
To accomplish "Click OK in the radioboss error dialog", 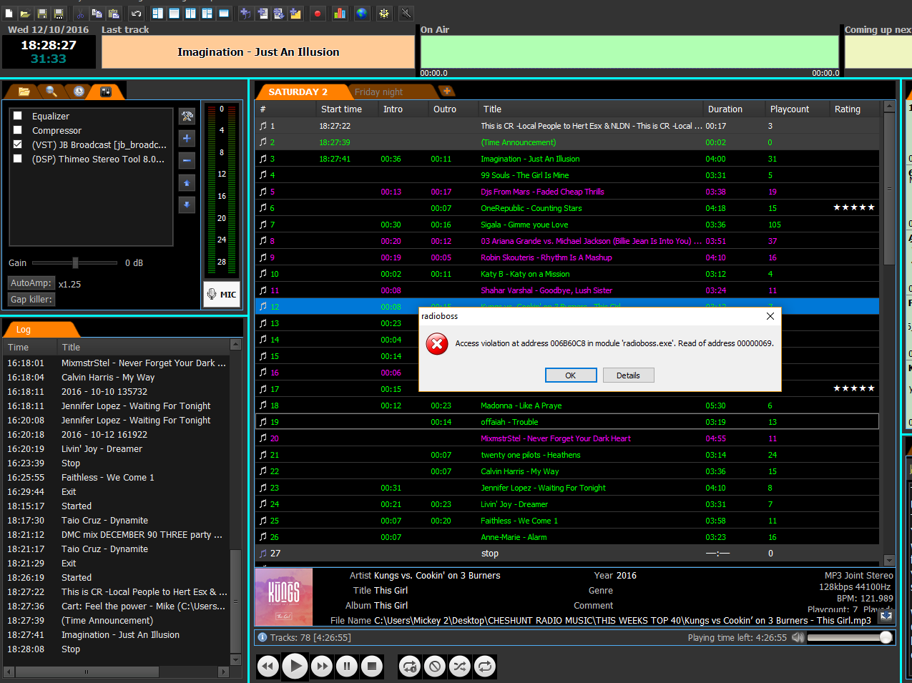I will (570, 375).
